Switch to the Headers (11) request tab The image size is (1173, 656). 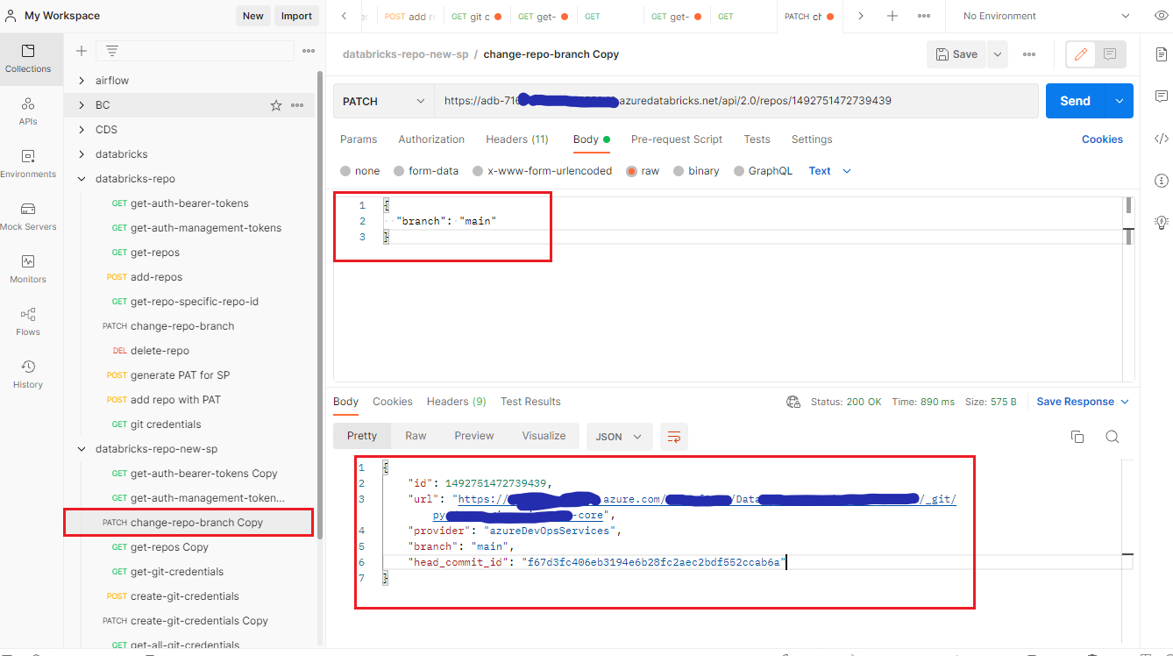click(517, 139)
